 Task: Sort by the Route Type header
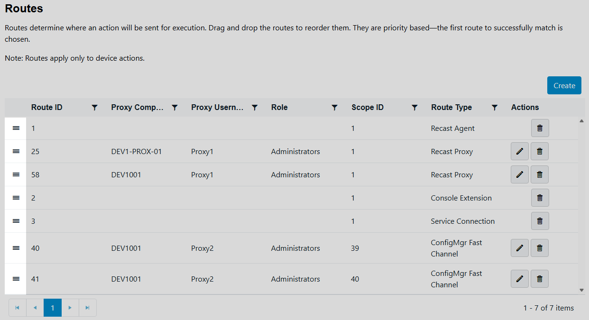point(451,108)
